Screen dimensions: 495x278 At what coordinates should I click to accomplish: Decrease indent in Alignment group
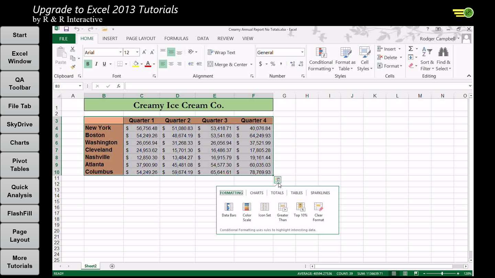click(x=191, y=64)
